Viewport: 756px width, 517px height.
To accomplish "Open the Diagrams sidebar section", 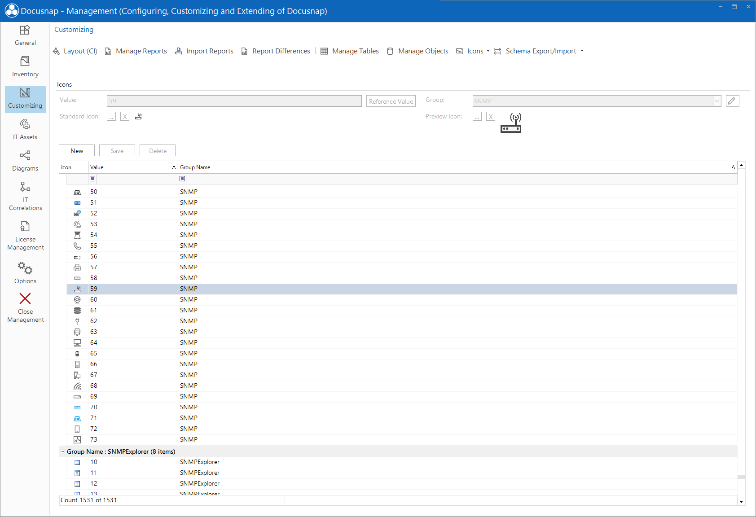I will (x=25, y=162).
